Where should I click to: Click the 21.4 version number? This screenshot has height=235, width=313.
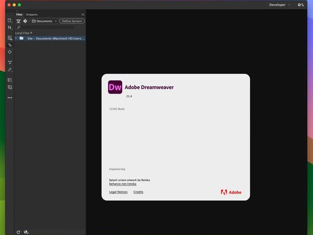click(x=129, y=96)
